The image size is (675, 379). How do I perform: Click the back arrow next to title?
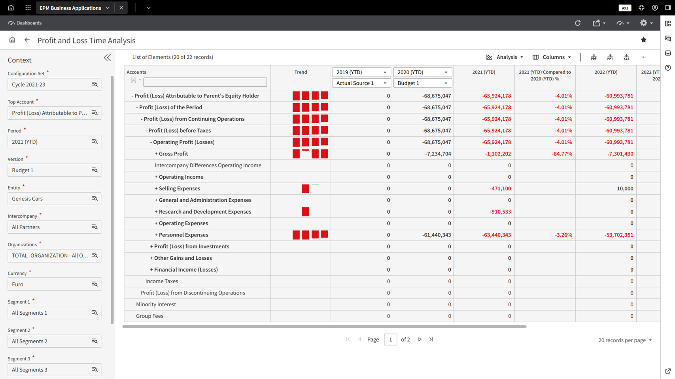click(x=27, y=40)
